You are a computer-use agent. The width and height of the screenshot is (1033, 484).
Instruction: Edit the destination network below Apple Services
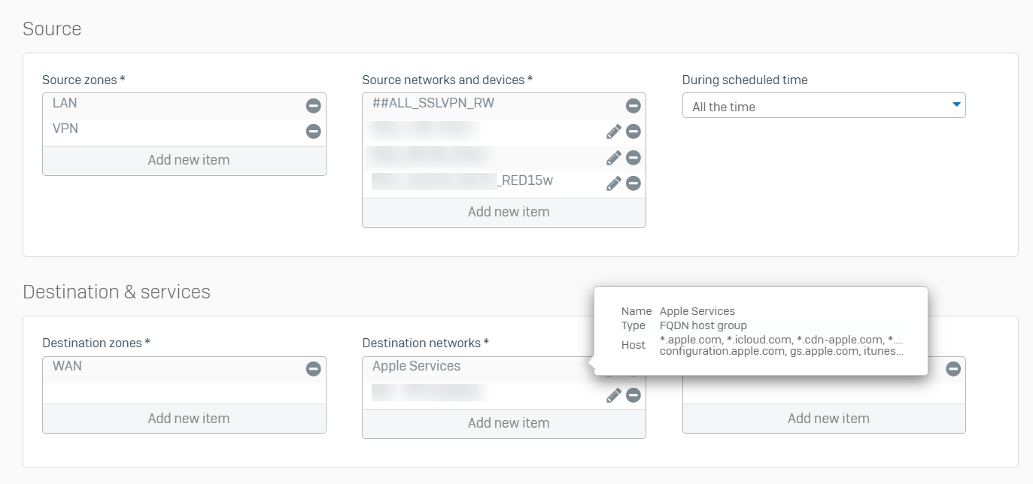point(614,395)
